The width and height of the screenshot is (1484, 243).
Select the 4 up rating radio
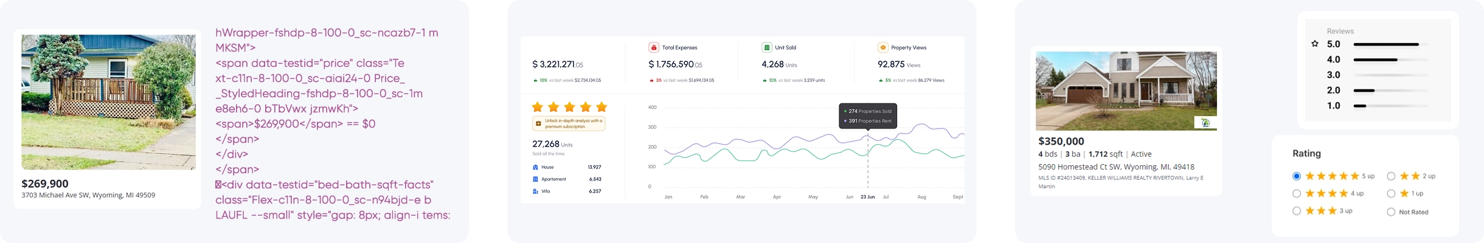coord(1297,194)
